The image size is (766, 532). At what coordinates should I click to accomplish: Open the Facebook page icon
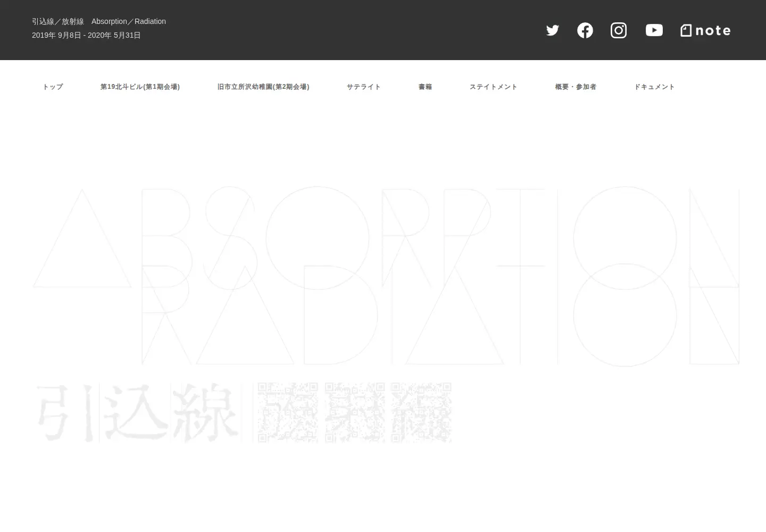(x=585, y=30)
